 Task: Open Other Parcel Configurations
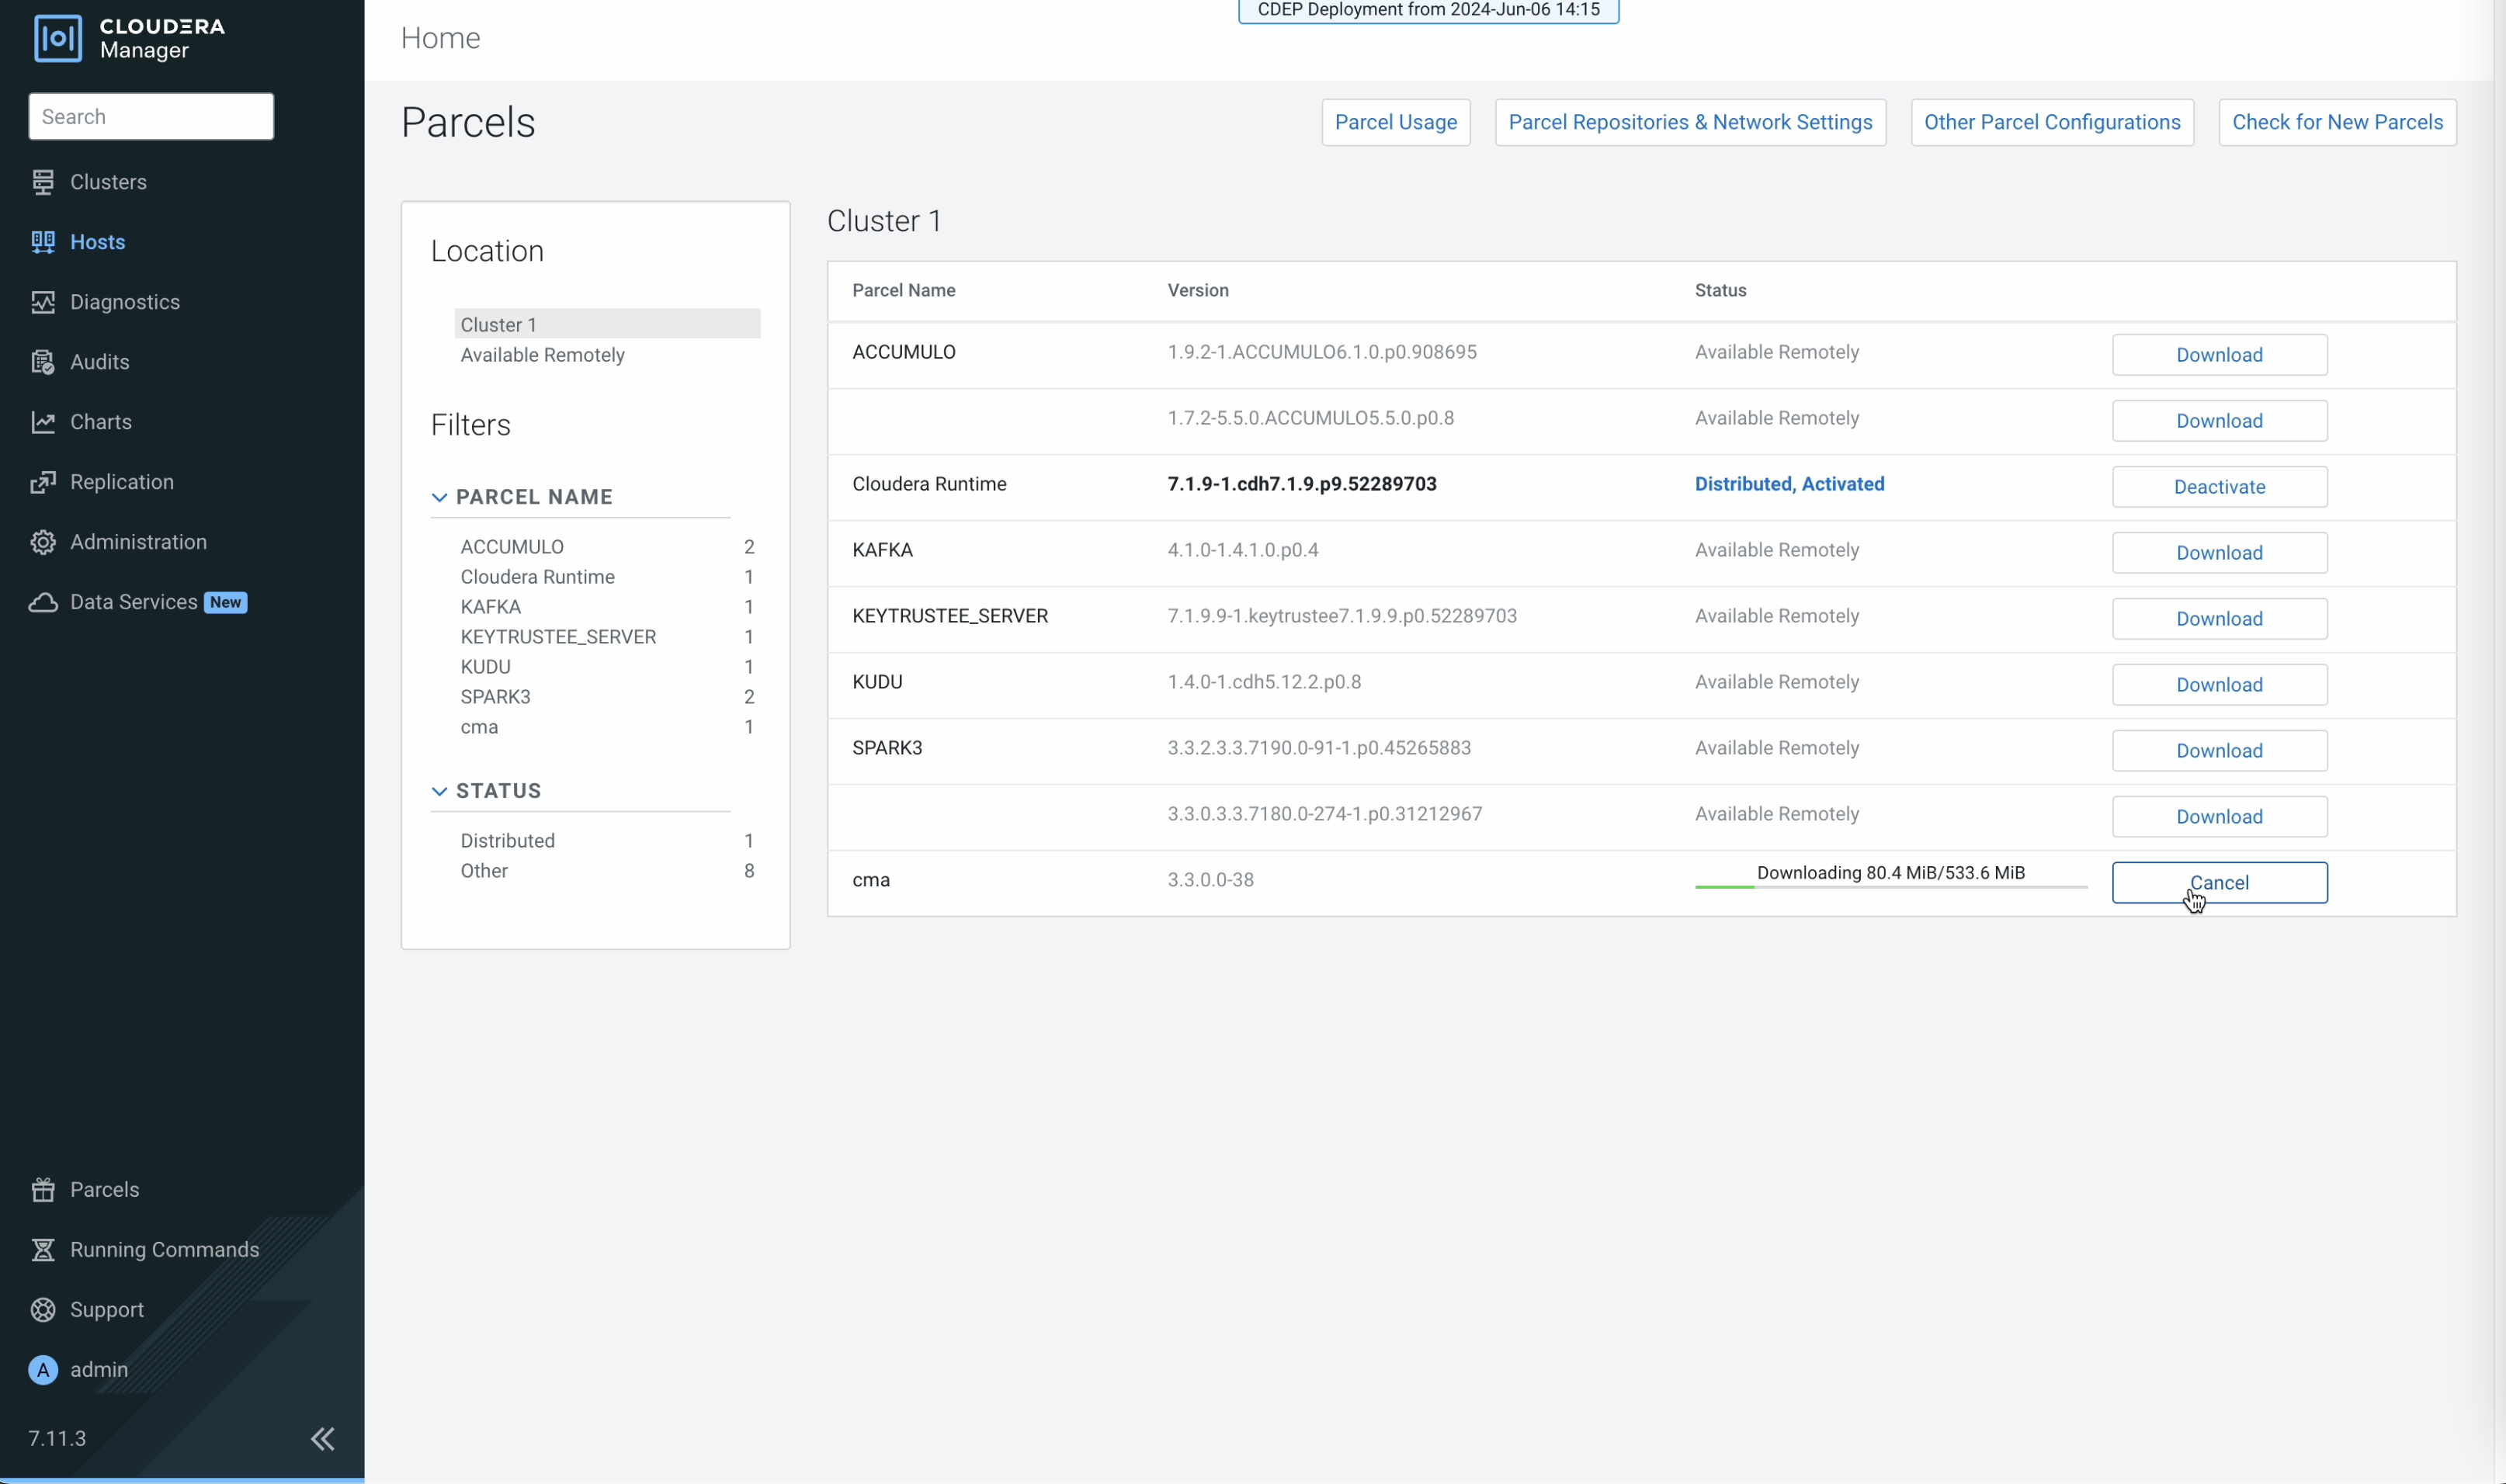2052,122
